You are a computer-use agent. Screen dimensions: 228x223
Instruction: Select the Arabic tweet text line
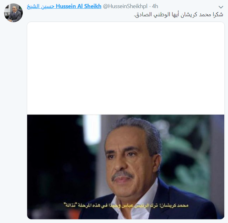178,15
